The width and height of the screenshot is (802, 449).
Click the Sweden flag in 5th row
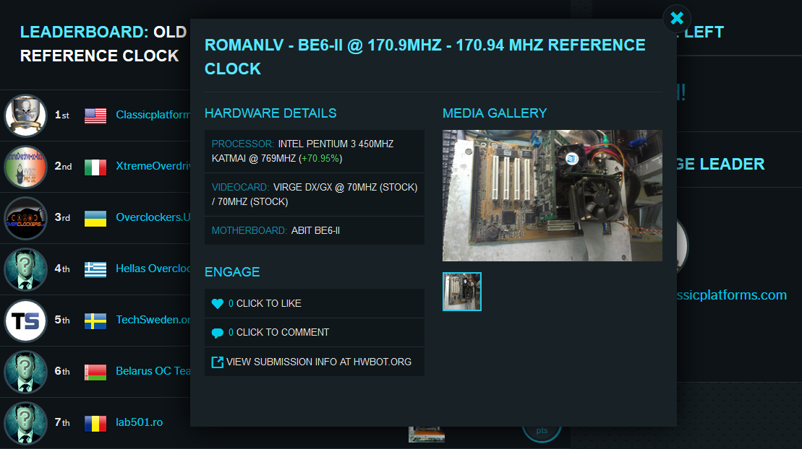(x=95, y=321)
